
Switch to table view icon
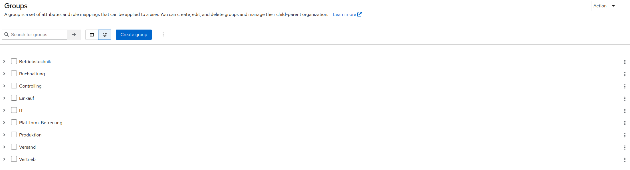pos(92,35)
